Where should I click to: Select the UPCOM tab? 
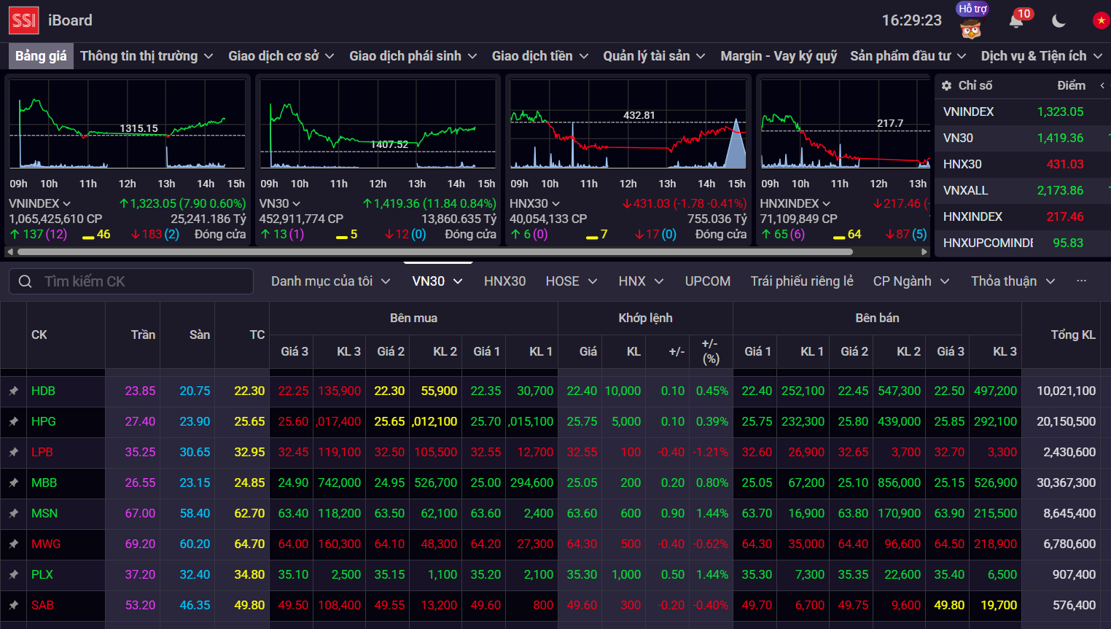[707, 281]
